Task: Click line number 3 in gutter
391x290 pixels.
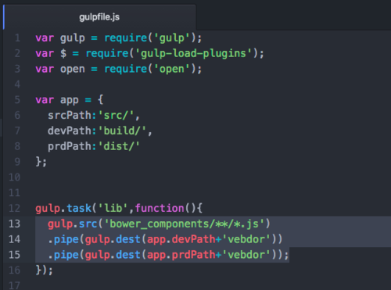Action: pos(17,69)
